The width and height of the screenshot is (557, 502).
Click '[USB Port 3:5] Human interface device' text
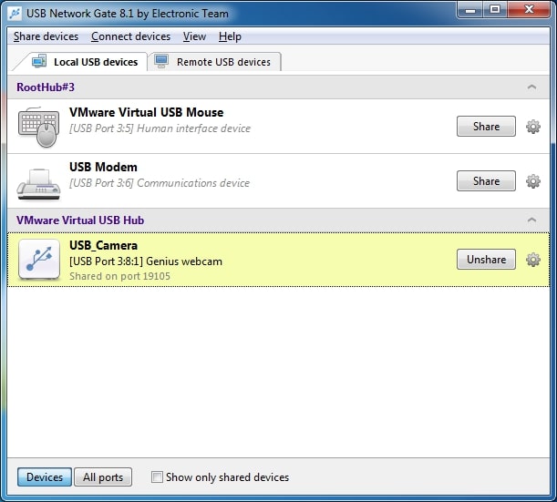coord(160,128)
